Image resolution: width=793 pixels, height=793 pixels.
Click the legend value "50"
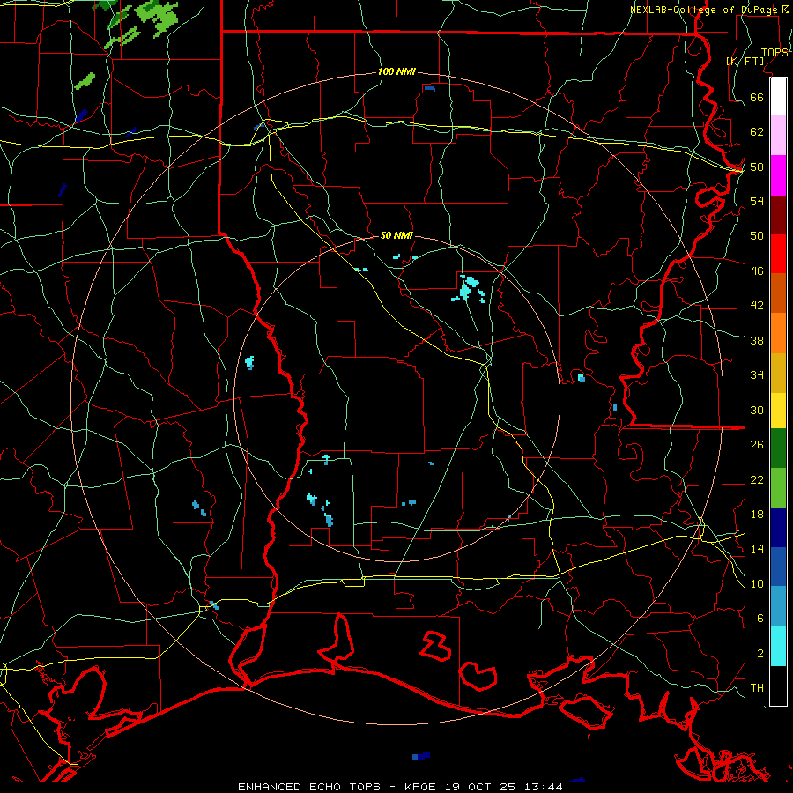click(x=757, y=236)
